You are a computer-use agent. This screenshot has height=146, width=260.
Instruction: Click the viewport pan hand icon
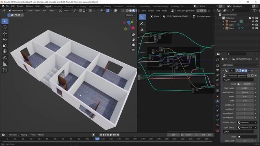click(x=133, y=40)
